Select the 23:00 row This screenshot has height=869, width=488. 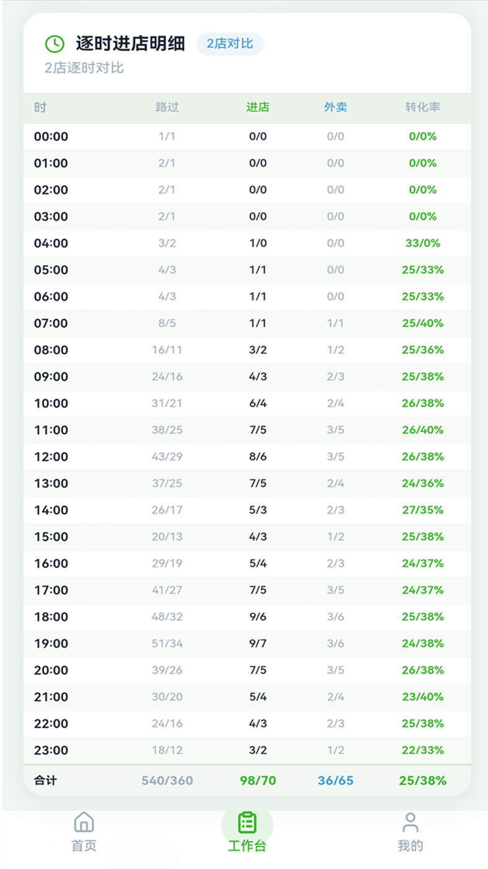pos(247,750)
